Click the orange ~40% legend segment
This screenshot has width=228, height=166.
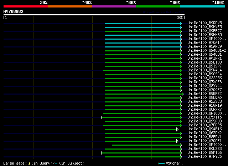pyautogui.click(x=70, y=6)
